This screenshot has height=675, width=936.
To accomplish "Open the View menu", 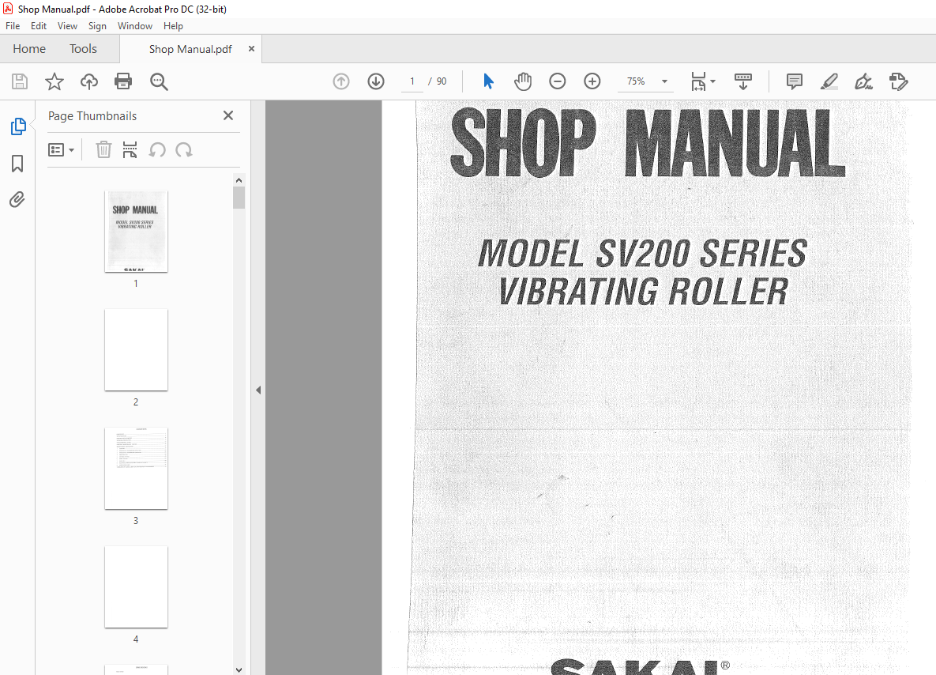I will pyautogui.click(x=67, y=25).
